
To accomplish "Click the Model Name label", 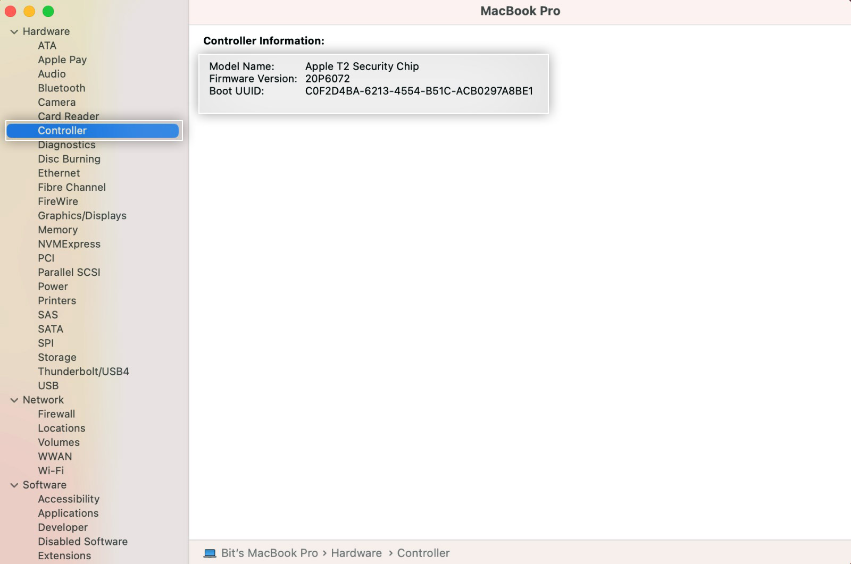I will coord(241,66).
